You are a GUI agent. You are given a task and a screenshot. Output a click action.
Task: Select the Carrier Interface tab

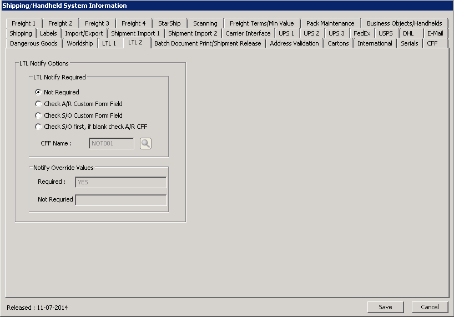tap(248, 33)
